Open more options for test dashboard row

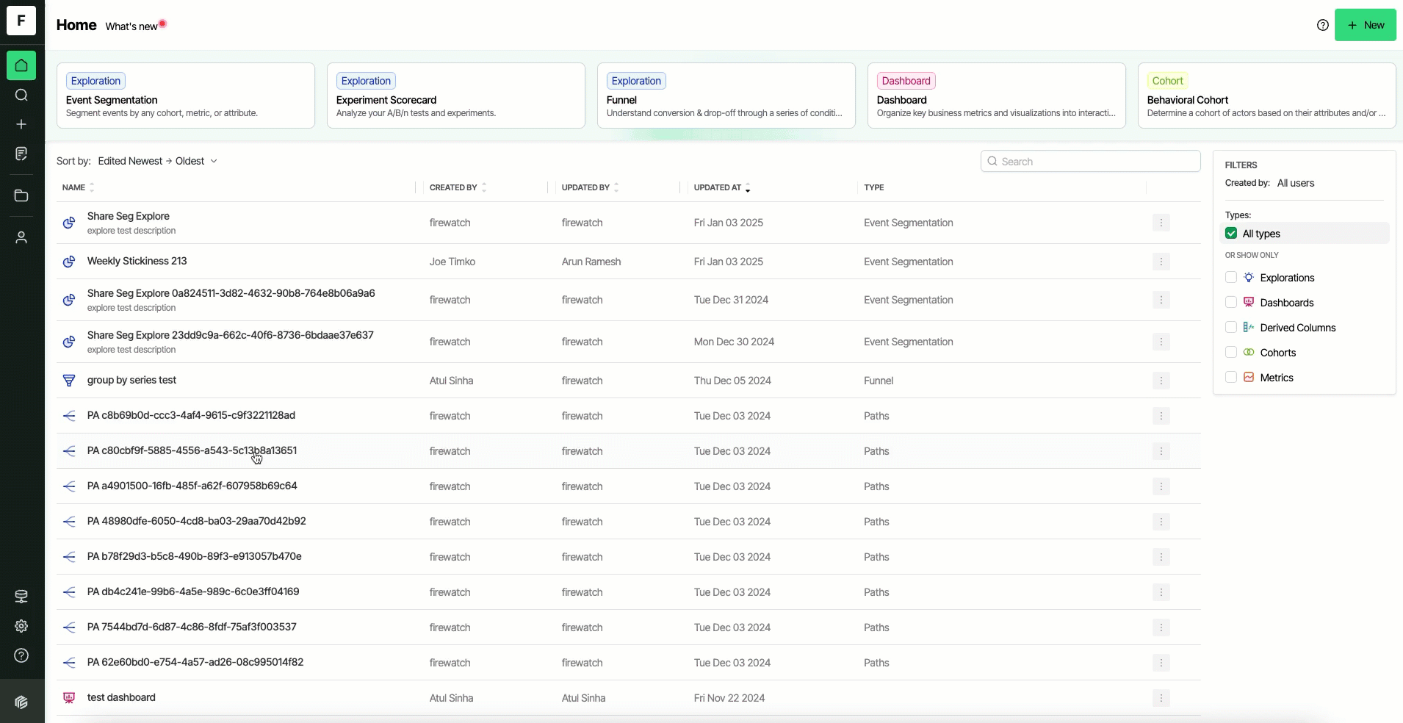click(x=1161, y=698)
